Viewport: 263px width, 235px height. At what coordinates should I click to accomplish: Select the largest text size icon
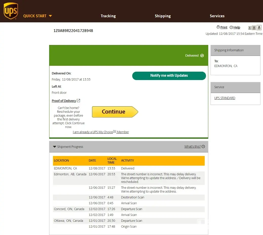pos(259,28)
